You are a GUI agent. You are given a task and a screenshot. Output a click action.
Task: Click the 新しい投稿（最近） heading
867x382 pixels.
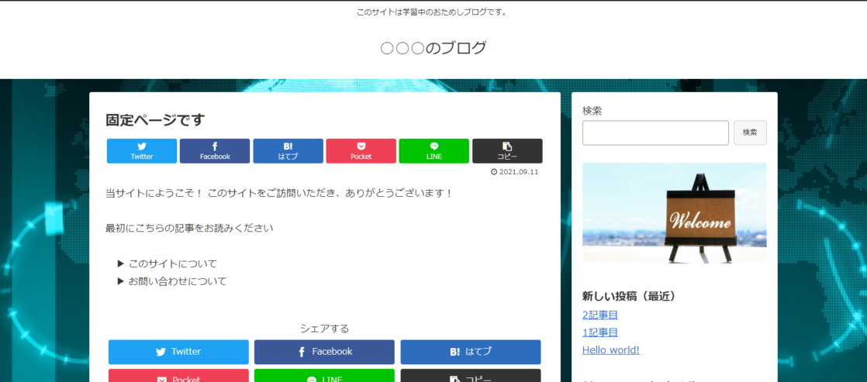[629, 296]
